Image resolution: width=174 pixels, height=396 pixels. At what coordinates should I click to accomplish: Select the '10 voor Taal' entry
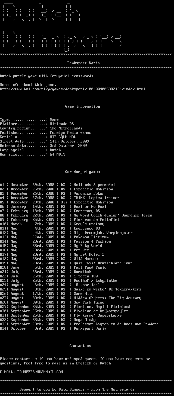click(x=87, y=285)
